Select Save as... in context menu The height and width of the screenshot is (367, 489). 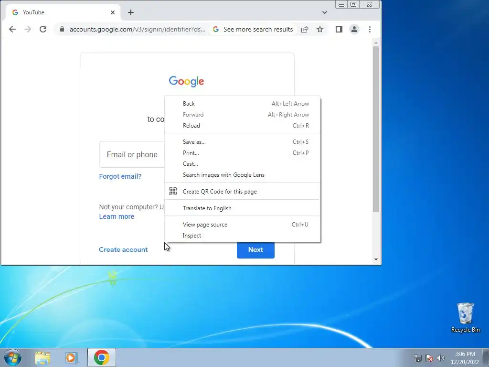(x=242, y=141)
